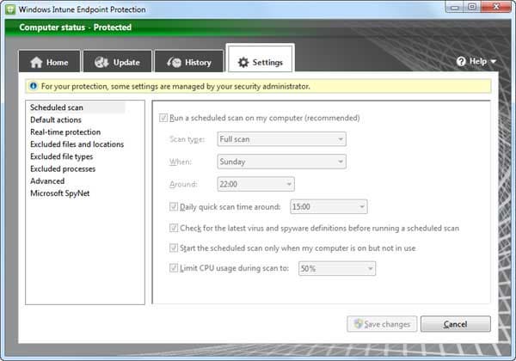
Task: Click the app icon in title bar
Action: click(x=10, y=9)
